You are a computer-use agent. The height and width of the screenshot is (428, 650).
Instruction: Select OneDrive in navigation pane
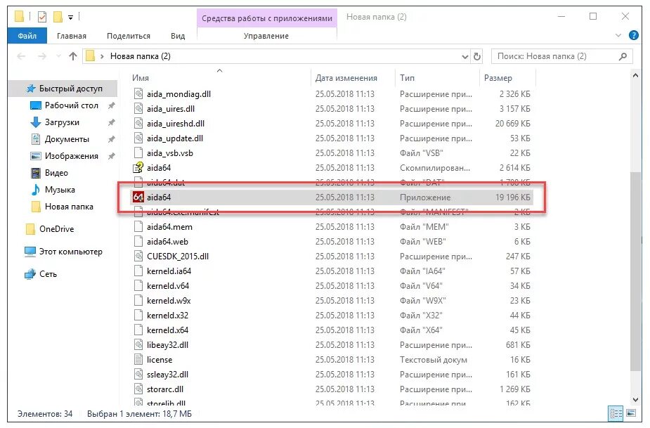pos(50,229)
